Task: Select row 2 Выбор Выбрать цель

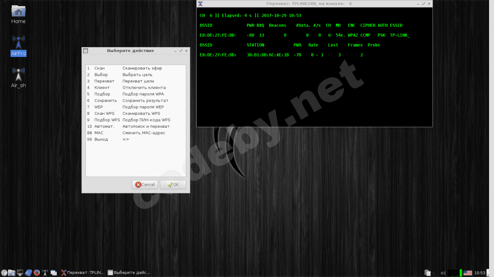Action: tap(136, 75)
